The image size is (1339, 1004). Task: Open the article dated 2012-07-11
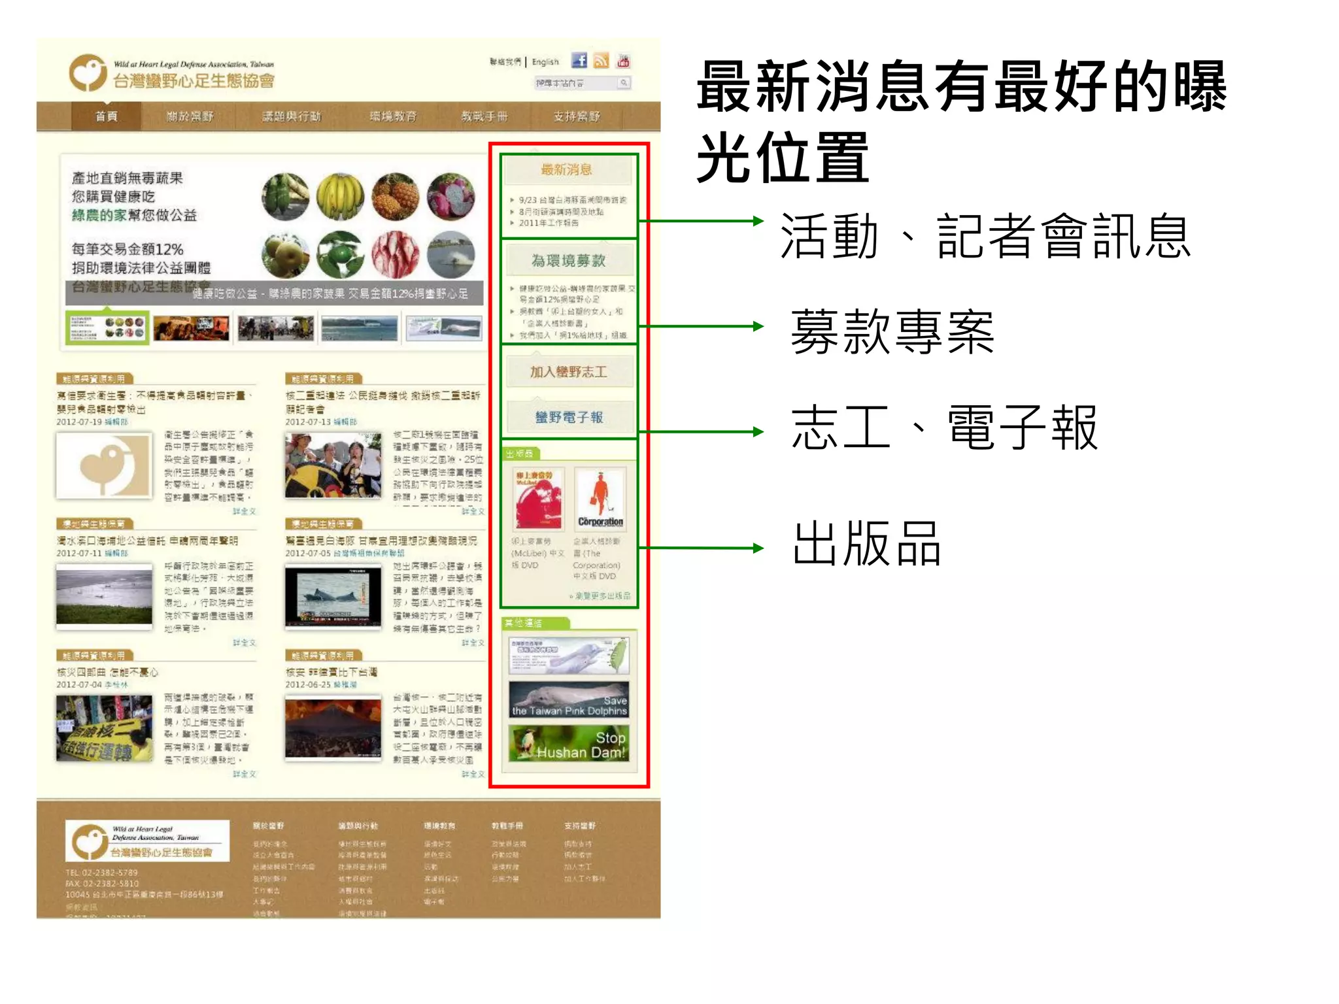tap(147, 541)
